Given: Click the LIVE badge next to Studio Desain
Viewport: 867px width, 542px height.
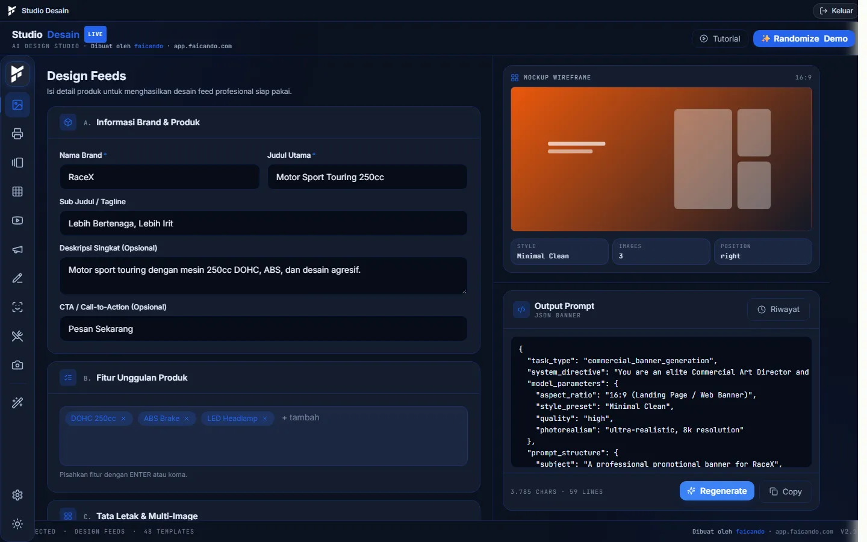Looking at the screenshot, I should tap(95, 34).
